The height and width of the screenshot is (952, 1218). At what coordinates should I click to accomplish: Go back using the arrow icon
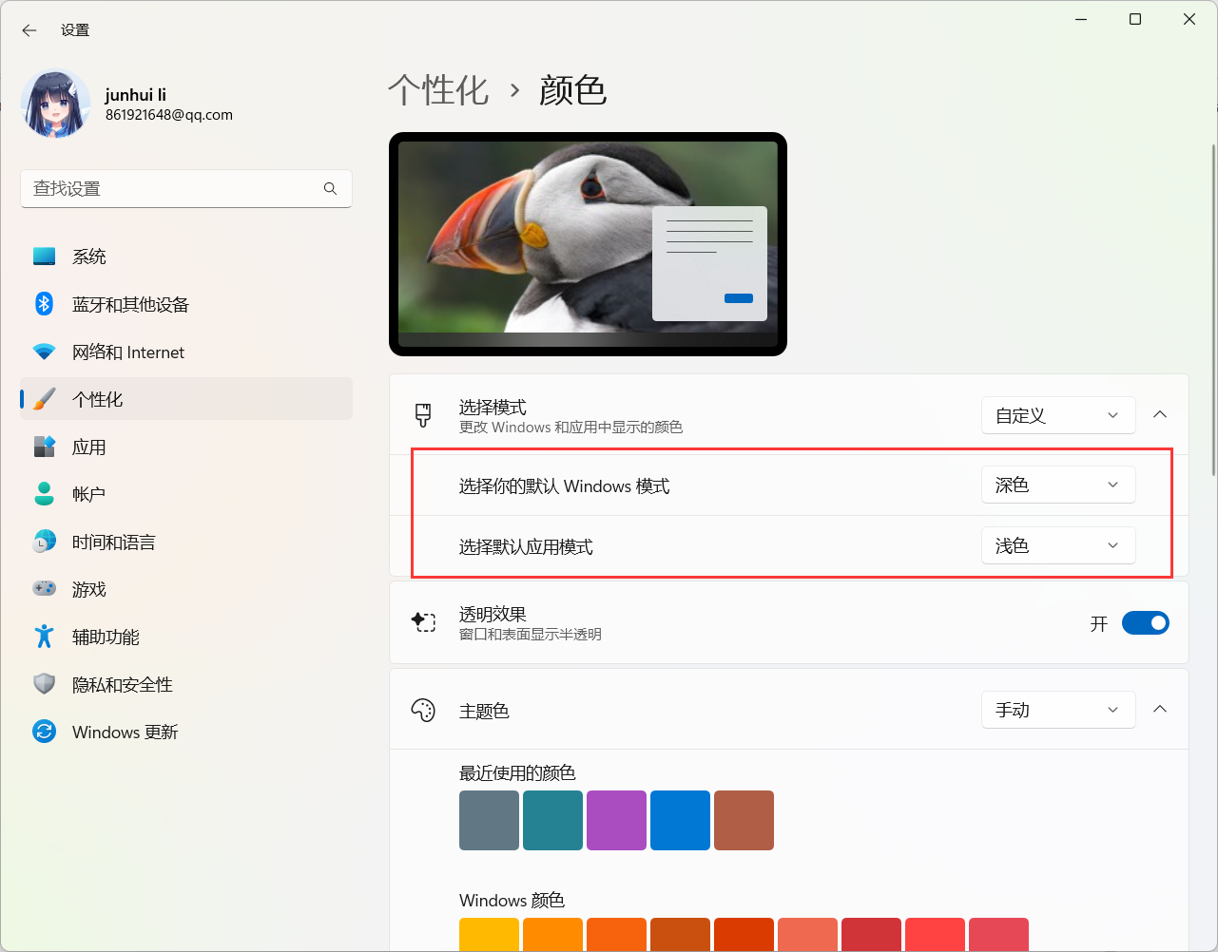coord(29,30)
